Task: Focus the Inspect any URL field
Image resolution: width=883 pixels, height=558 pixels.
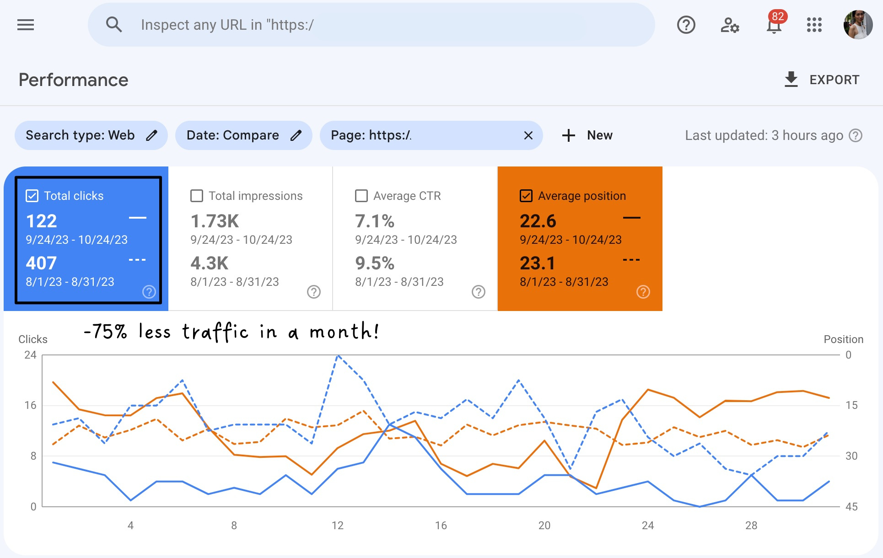Action: pyautogui.click(x=371, y=25)
